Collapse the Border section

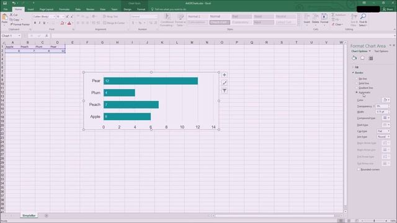click(x=353, y=72)
